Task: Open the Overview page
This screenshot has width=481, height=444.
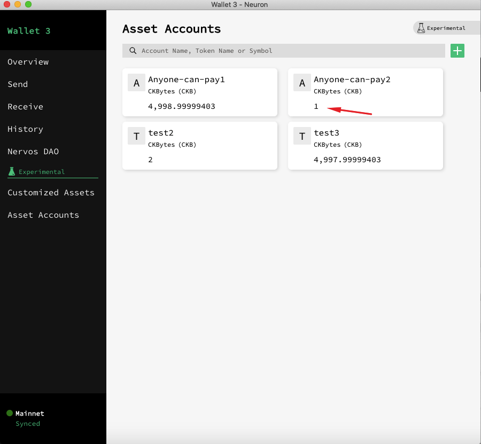Action: click(x=28, y=62)
